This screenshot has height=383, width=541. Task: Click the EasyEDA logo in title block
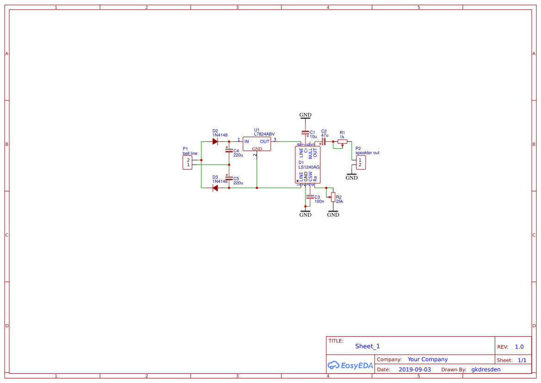tap(350, 365)
